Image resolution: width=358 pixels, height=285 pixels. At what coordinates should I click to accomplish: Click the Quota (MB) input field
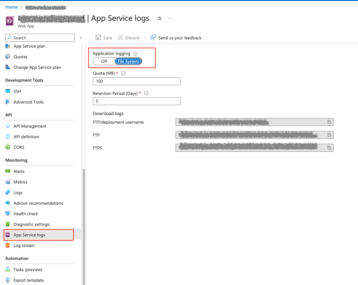click(x=136, y=81)
